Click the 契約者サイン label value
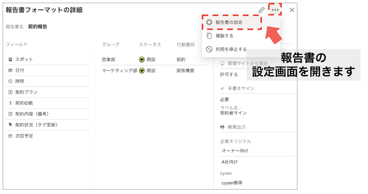The height and width of the screenshot is (194, 368). pos(233,113)
